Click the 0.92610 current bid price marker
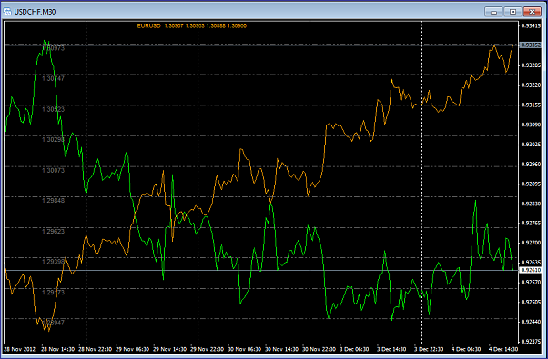Screen dimensions: 548x359 point(531,270)
